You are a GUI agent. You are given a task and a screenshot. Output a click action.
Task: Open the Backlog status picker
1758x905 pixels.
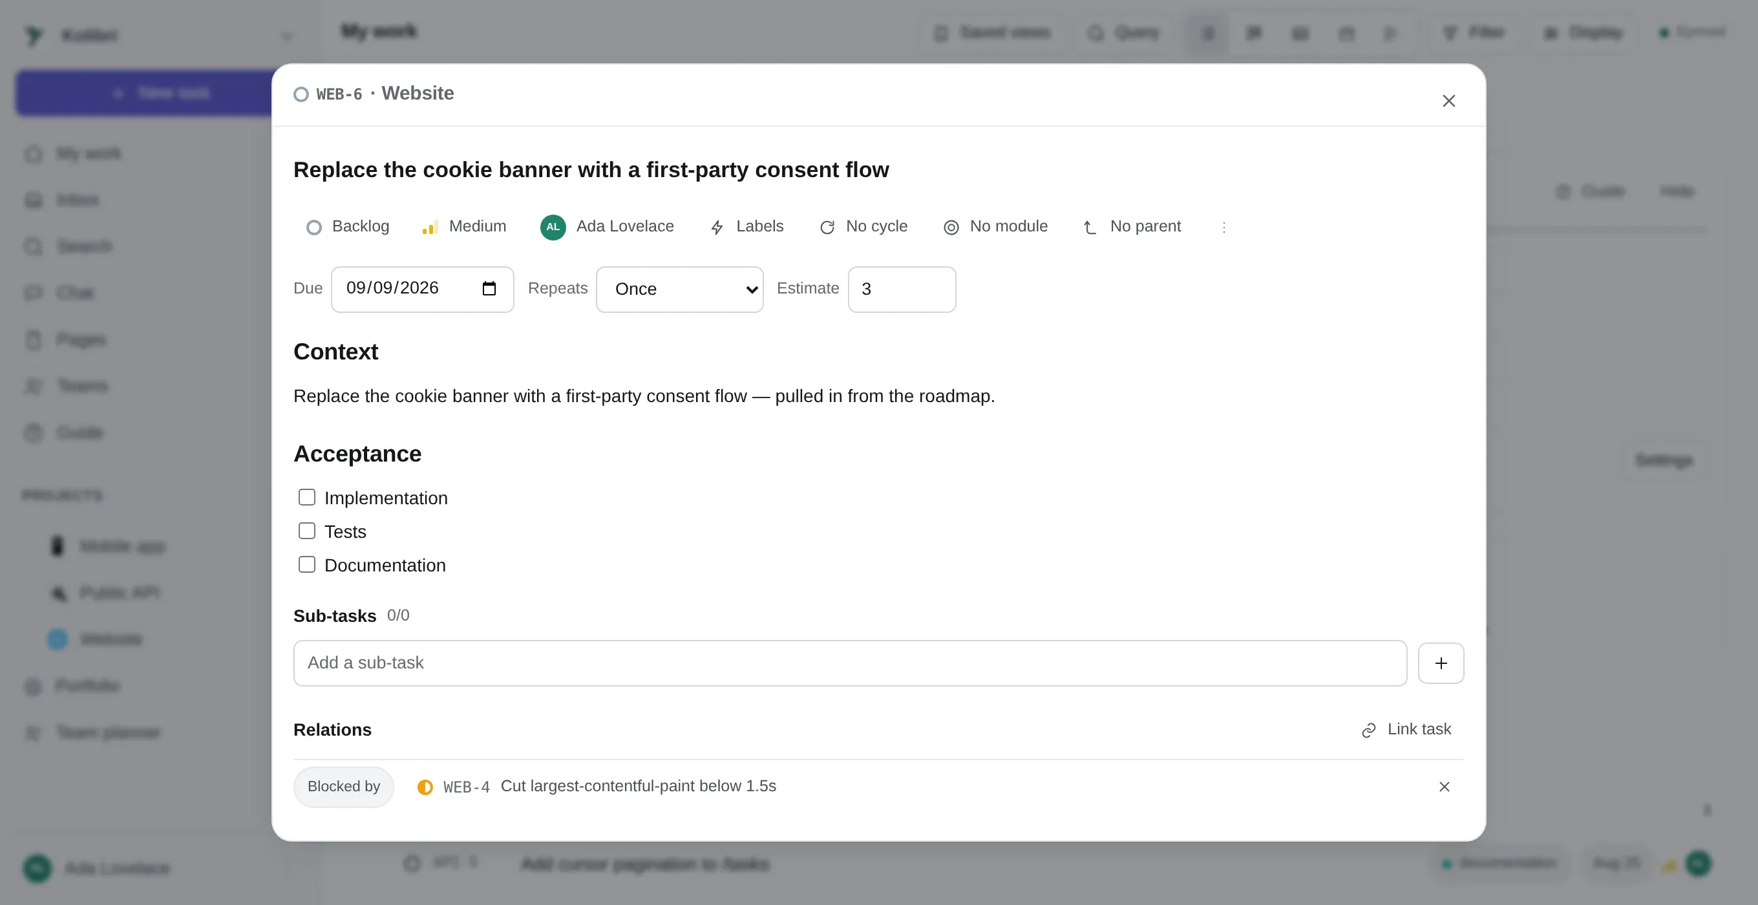click(347, 227)
